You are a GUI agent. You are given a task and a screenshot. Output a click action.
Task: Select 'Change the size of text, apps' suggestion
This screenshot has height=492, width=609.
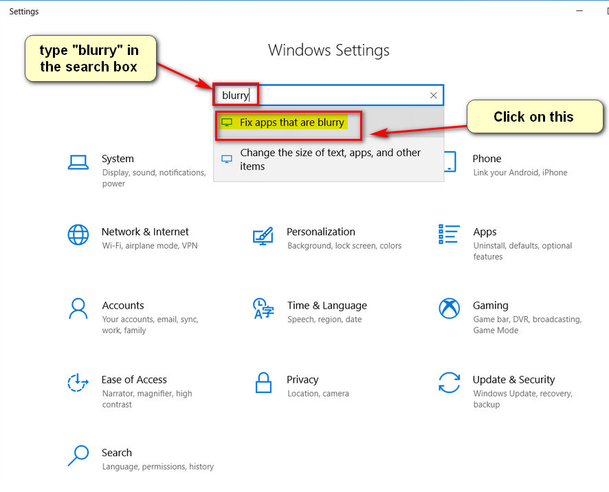point(329,159)
